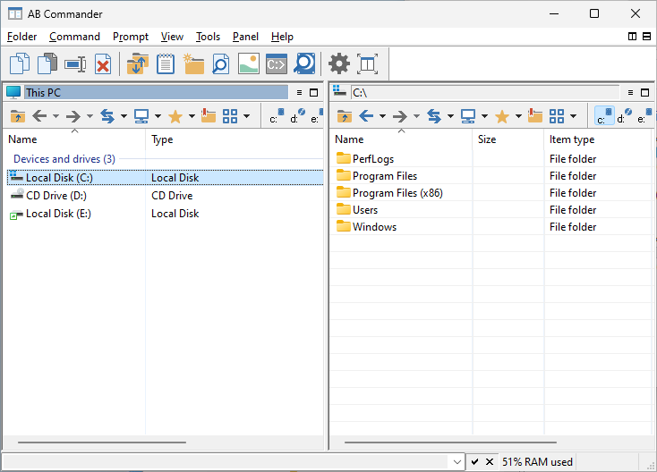Click left panel swap panels icon

(107, 116)
